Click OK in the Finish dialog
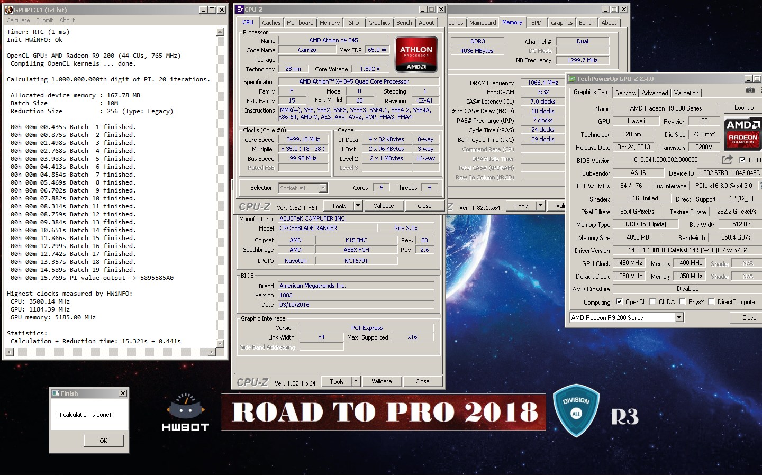Viewport: 762px width, 476px height. click(103, 441)
